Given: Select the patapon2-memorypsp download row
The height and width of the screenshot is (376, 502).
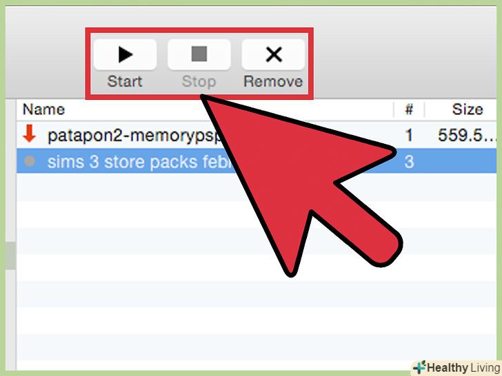Looking at the screenshot, I should [257, 135].
